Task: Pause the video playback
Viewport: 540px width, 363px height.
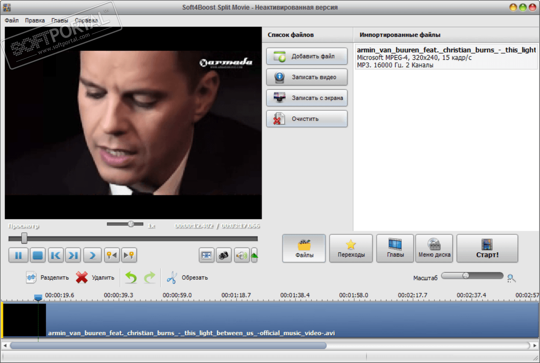Action: point(18,255)
